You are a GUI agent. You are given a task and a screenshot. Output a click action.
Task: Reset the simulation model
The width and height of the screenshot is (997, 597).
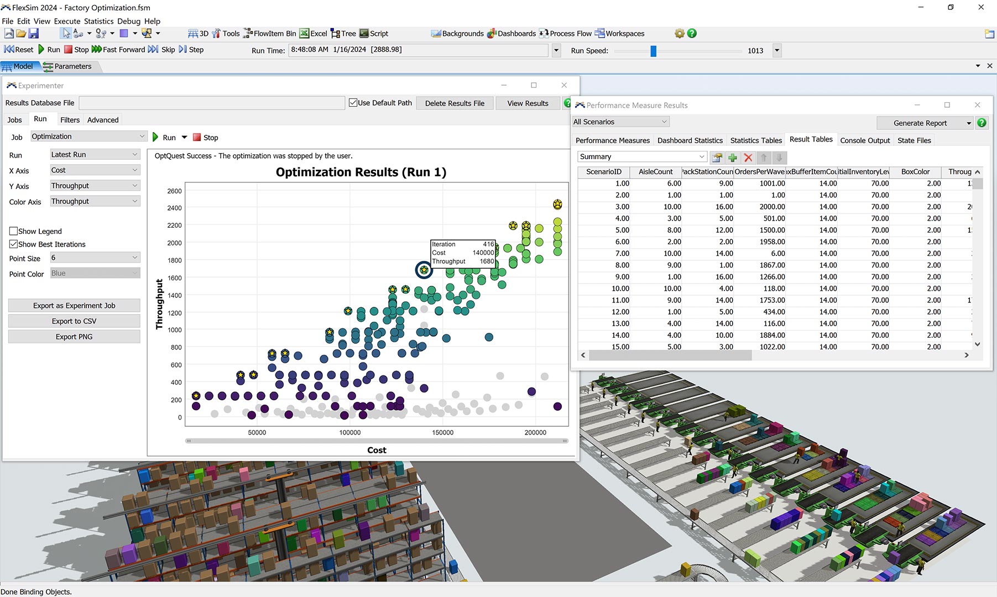click(19, 50)
